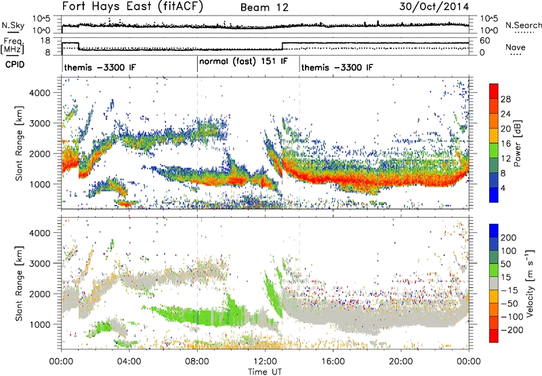The image size is (542, 376).
Task: Pick the red below -200 Velocity swatch
Action: pos(494,336)
